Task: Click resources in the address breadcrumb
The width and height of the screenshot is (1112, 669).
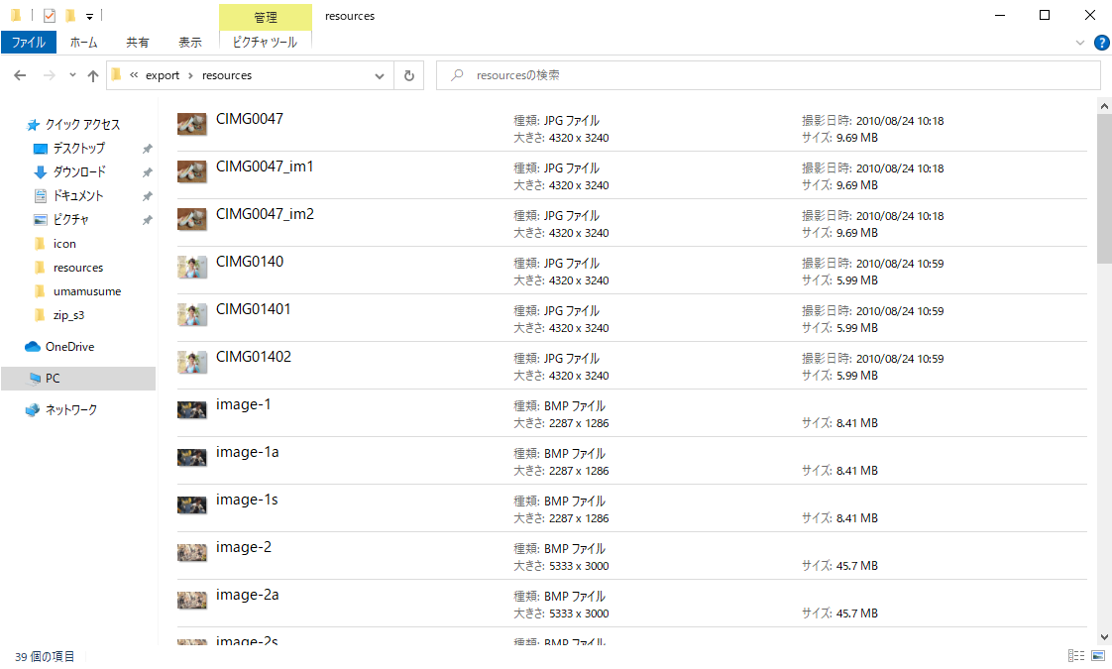Action: (226, 75)
